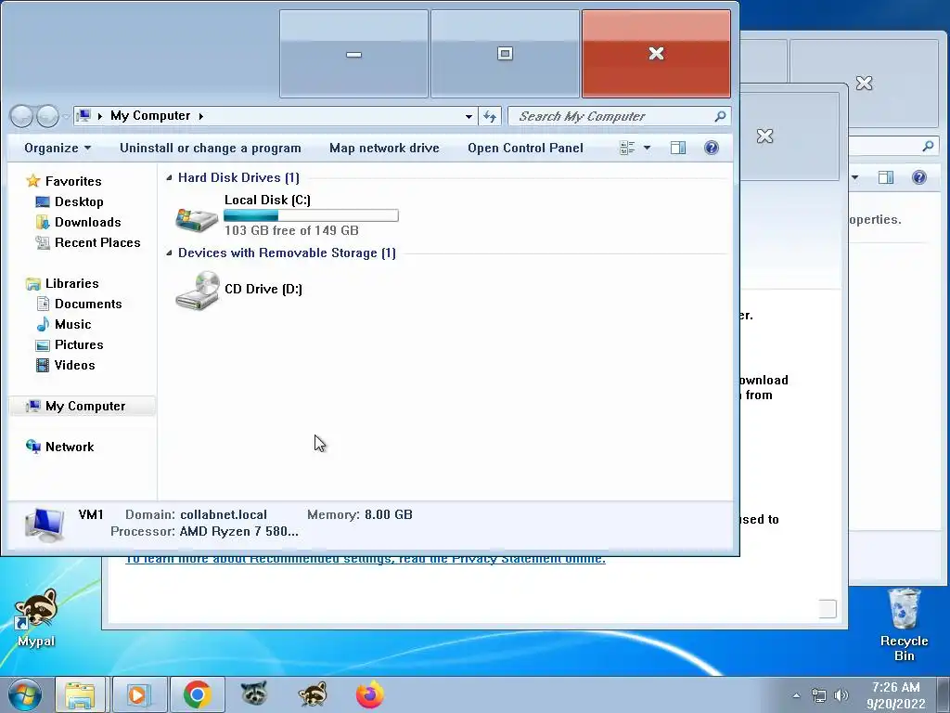Expand root arrow before My Computer path
Screen dimensions: 950x713
coord(100,116)
